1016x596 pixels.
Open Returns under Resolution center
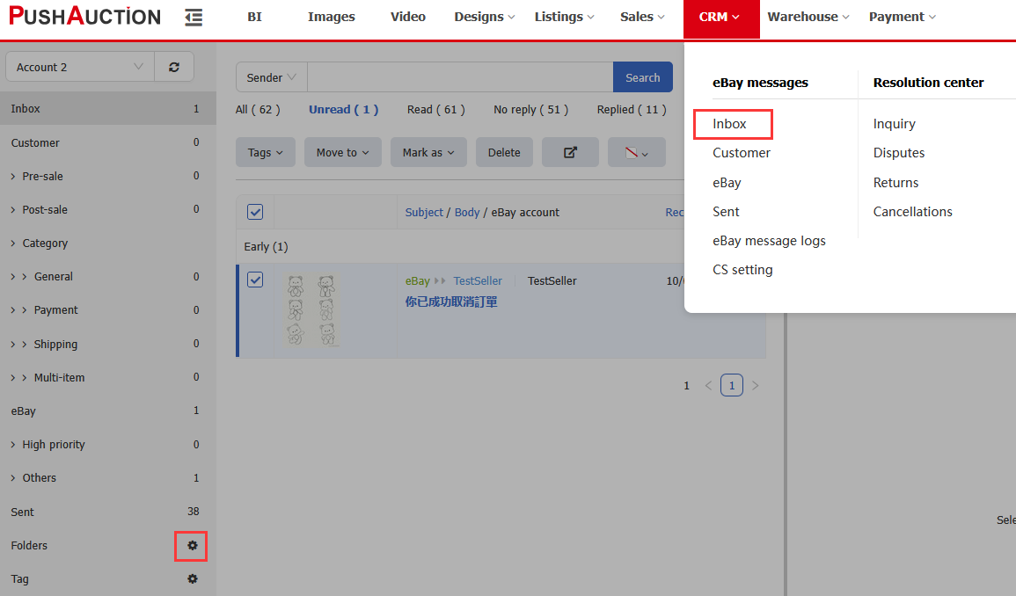tap(895, 183)
